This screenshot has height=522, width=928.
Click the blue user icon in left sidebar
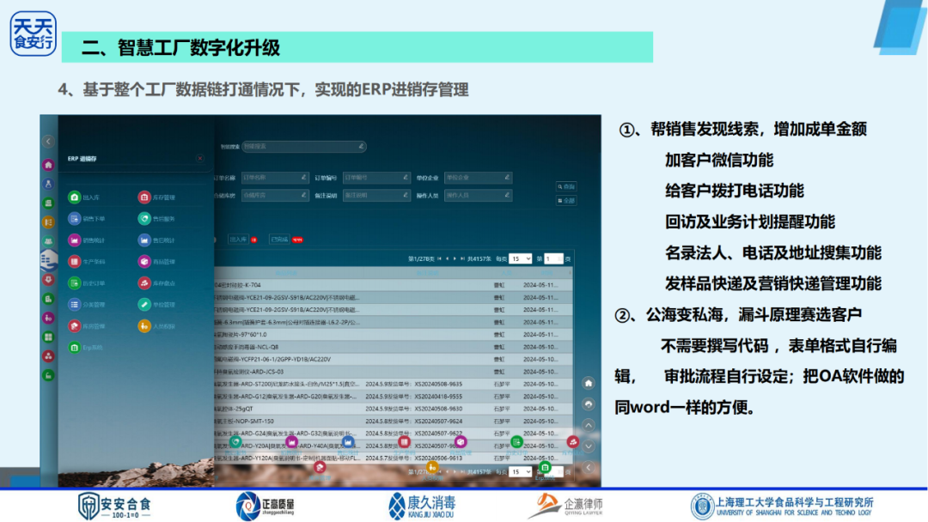click(x=48, y=184)
